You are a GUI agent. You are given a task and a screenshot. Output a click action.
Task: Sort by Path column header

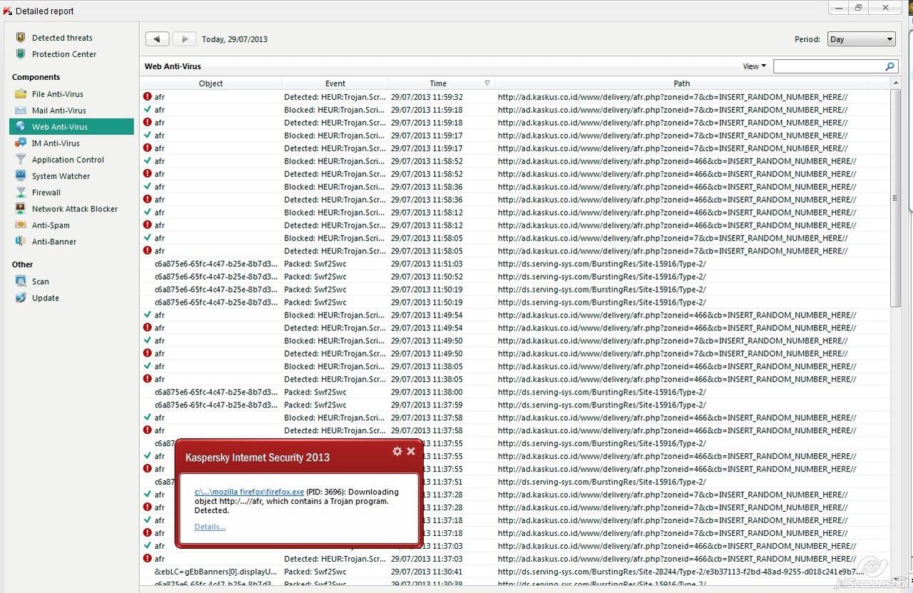[681, 83]
